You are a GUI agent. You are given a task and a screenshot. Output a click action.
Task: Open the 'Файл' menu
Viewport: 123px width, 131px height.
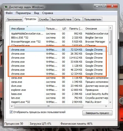click(9, 13)
